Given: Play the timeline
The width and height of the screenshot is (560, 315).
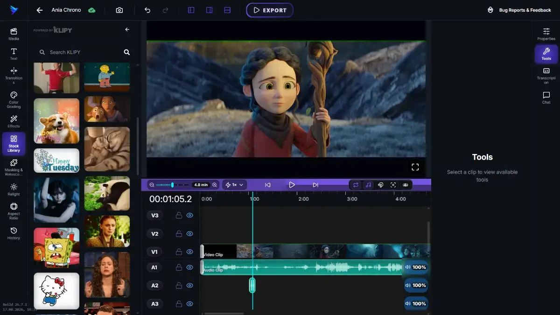Looking at the screenshot, I should 292,185.
